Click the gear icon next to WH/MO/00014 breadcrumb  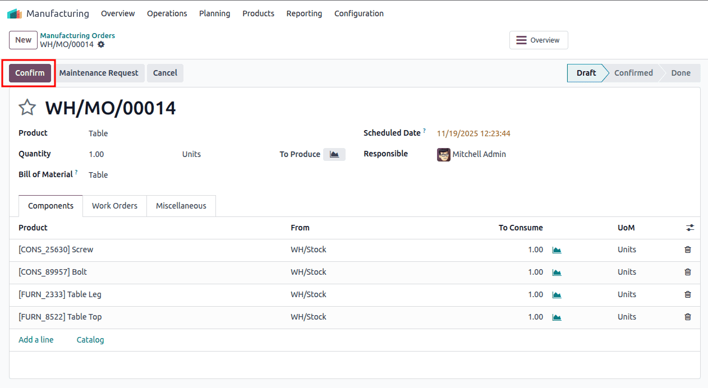point(101,44)
